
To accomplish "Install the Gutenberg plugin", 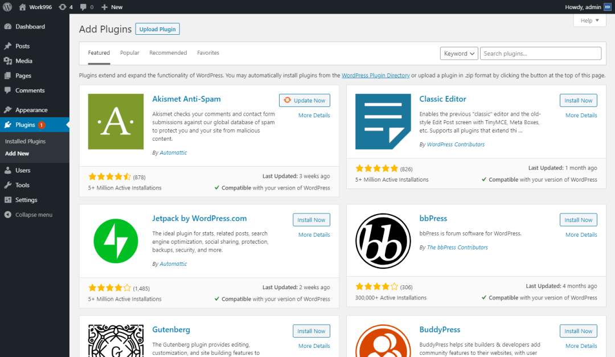I will pyautogui.click(x=311, y=331).
